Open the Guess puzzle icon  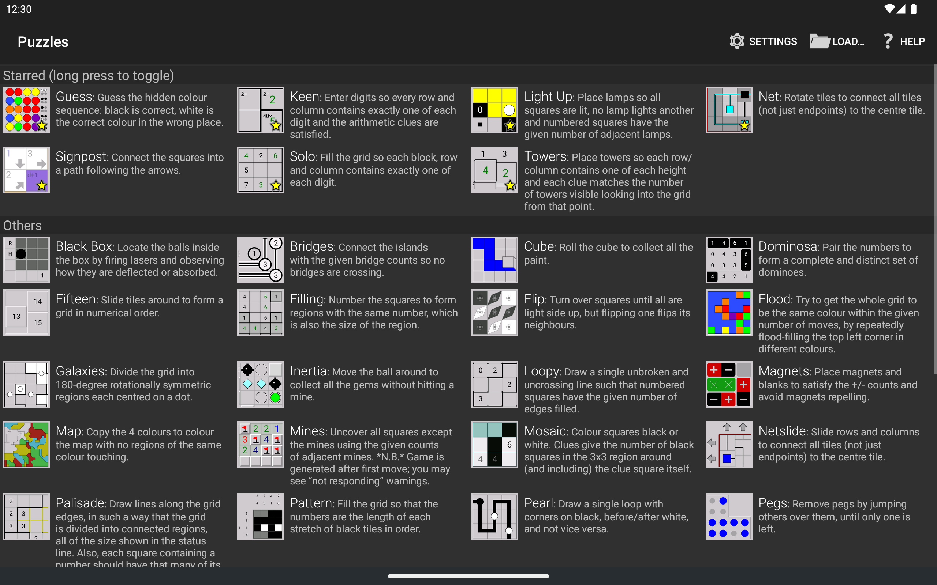[26, 110]
